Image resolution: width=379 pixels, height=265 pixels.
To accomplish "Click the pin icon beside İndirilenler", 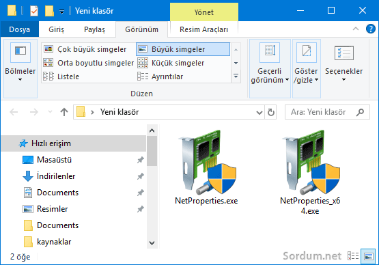I will tap(141, 176).
